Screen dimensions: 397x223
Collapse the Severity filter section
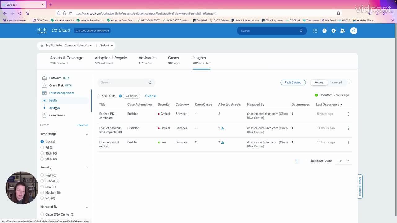tap(87, 167)
